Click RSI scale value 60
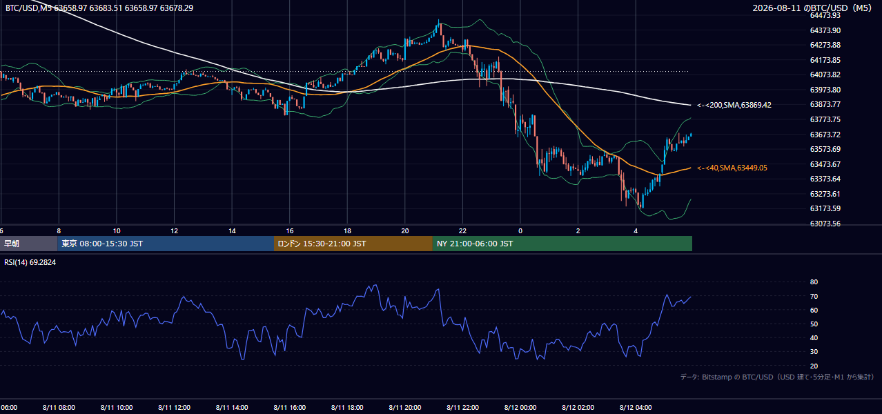Image resolution: width=882 pixels, height=414 pixels. (x=814, y=310)
